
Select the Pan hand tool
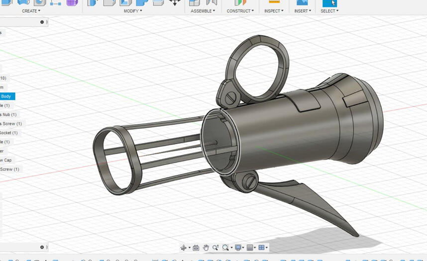206,248
